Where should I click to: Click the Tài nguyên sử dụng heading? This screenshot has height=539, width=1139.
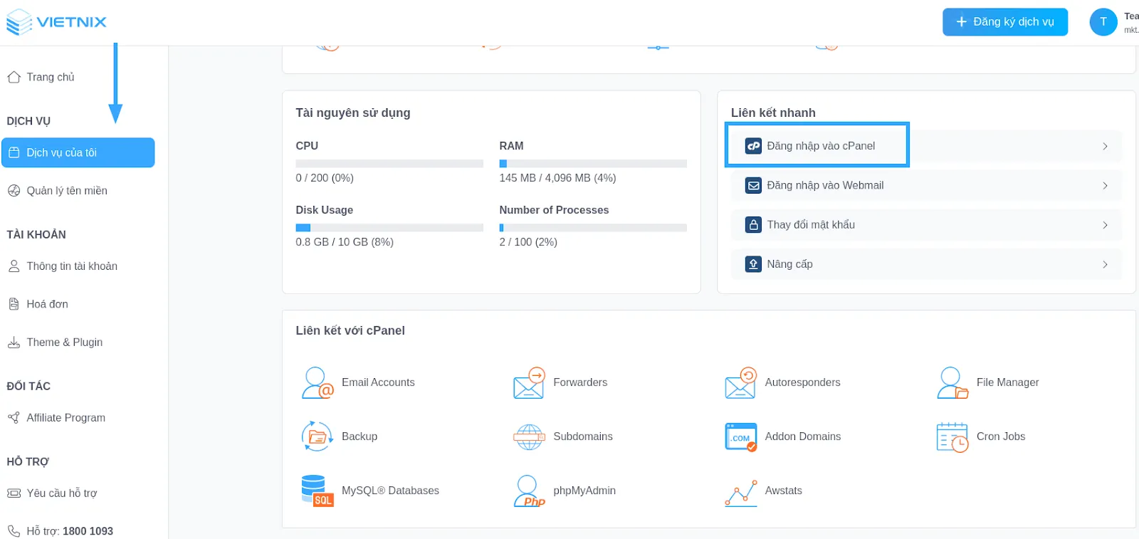click(x=353, y=112)
